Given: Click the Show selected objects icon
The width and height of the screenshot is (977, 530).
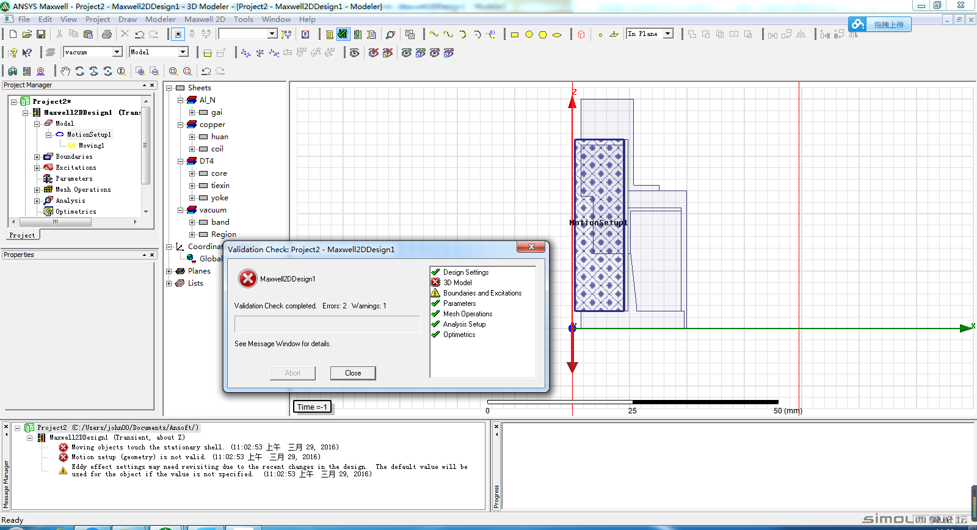Looking at the screenshot, I should point(406,53).
